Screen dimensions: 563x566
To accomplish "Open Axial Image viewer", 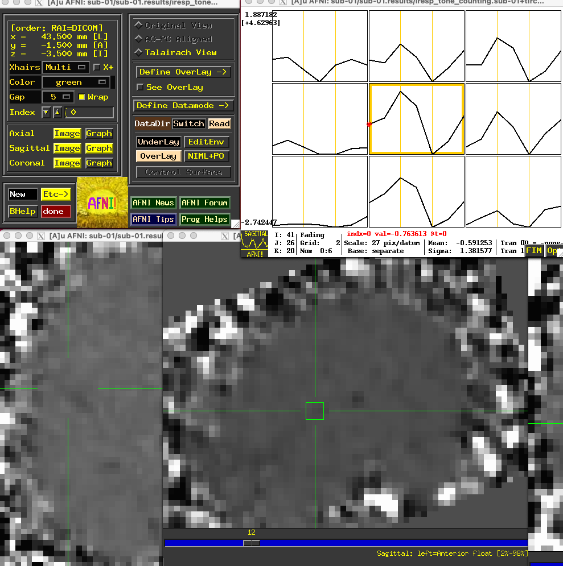I will (x=67, y=134).
